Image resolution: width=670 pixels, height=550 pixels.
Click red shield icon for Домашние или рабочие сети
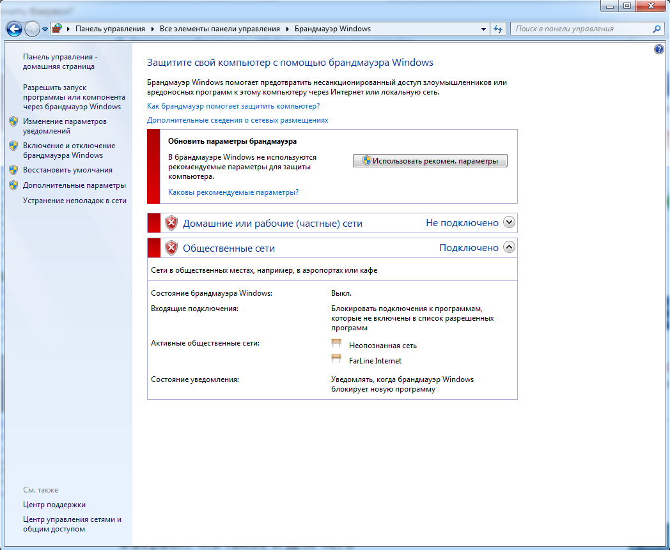pos(171,223)
